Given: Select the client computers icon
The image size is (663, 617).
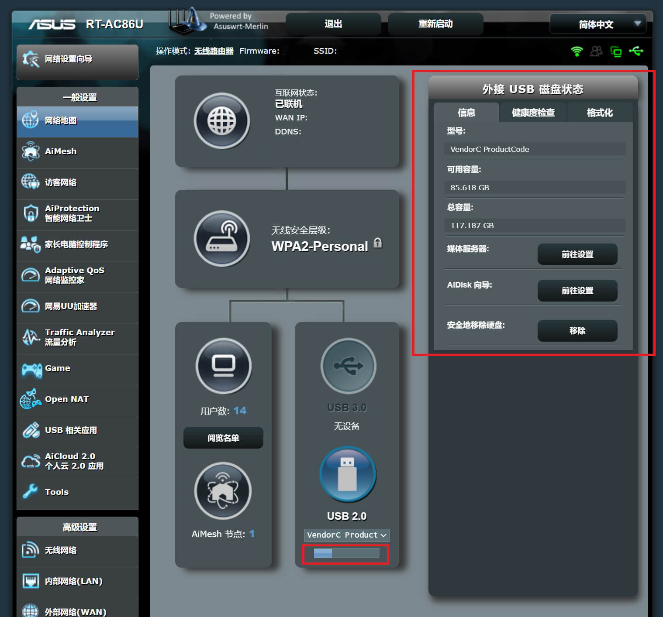Looking at the screenshot, I should coord(224,366).
